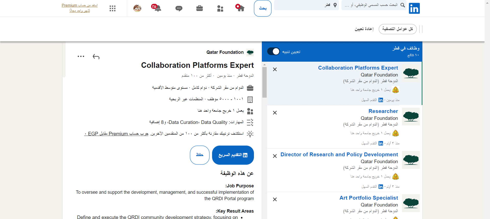Open the profile avatar menu
Image resolution: width=490 pixels, height=219 pixels.
click(x=137, y=8)
